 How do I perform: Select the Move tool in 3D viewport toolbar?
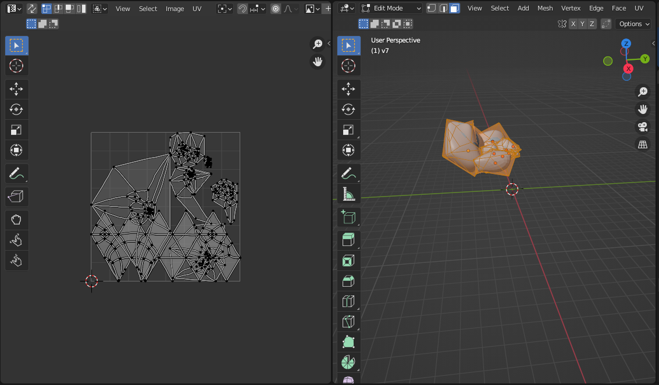pyautogui.click(x=348, y=89)
